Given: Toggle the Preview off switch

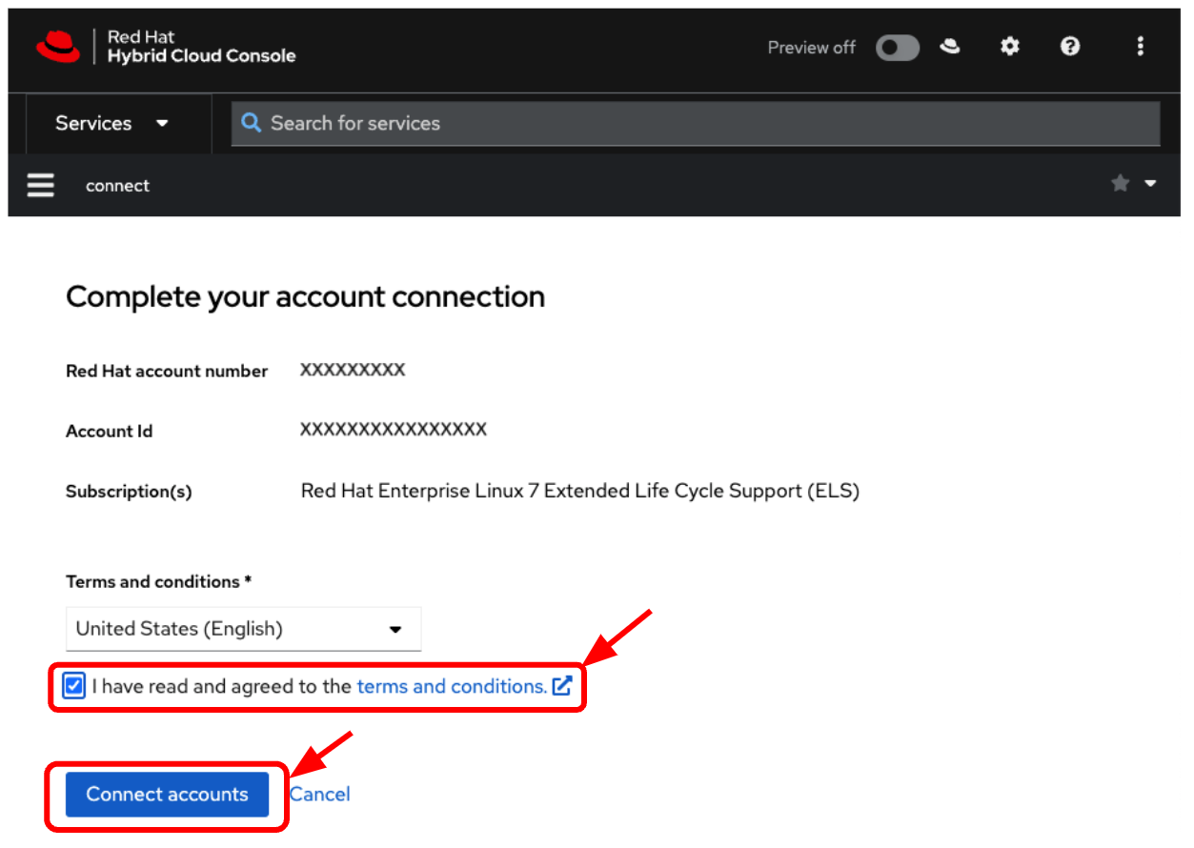Looking at the screenshot, I should coord(898,48).
